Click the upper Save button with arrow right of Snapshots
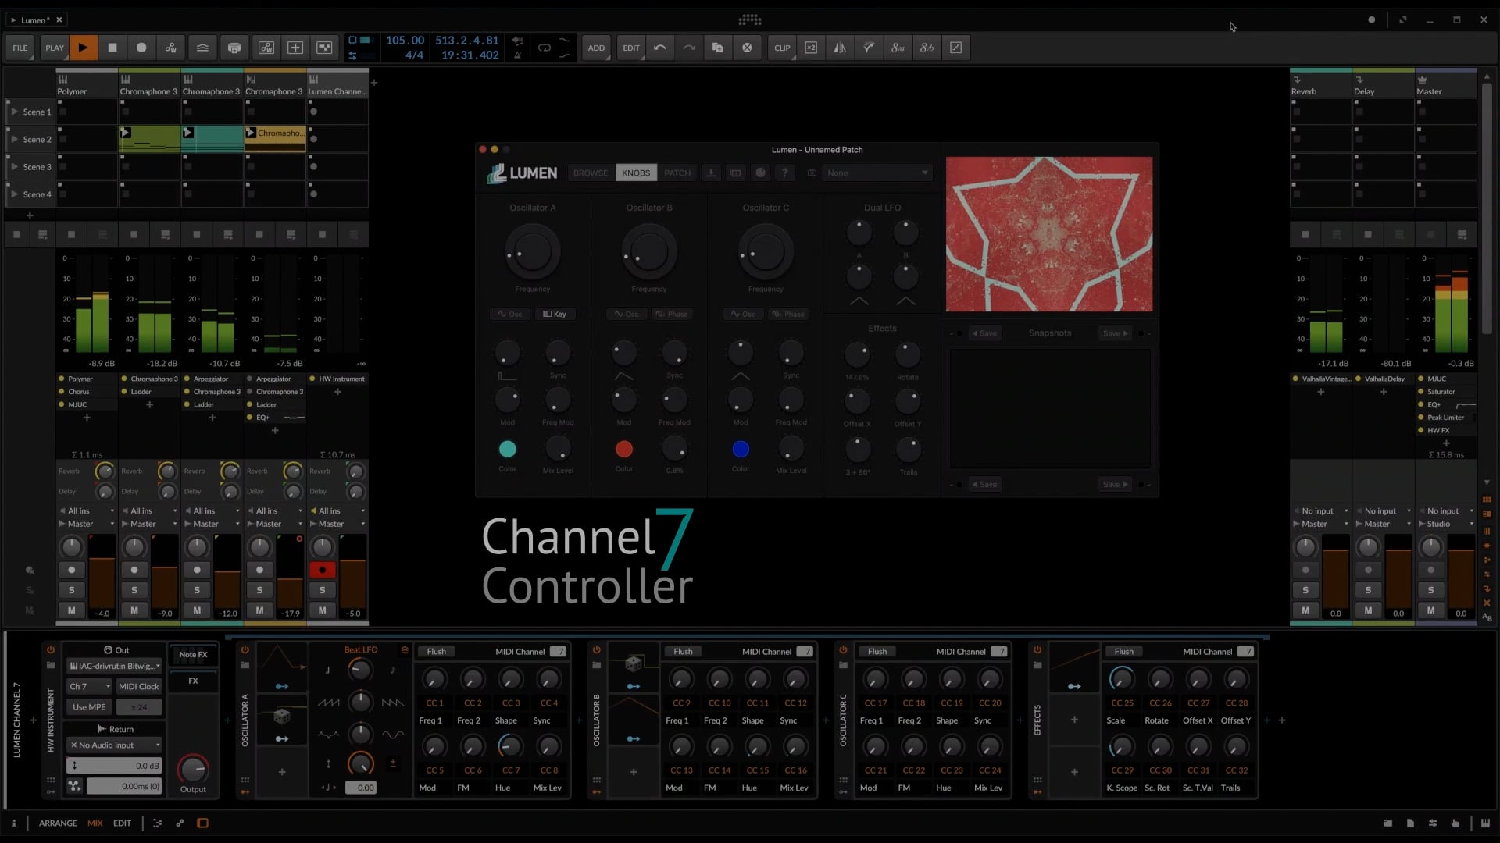Viewport: 1500px width, 843px height. click(1115, 333)
